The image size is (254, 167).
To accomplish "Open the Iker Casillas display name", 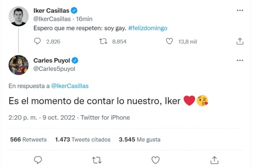I will pyautogui.click(x=51, y=10).
